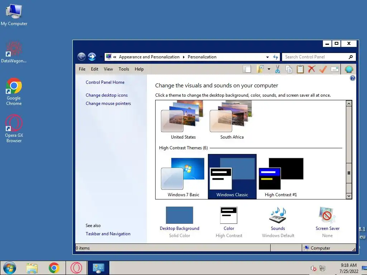Select the Windows 7 Basic theme
Viewport: 367px width, 275px height.
tap(183, 177)
